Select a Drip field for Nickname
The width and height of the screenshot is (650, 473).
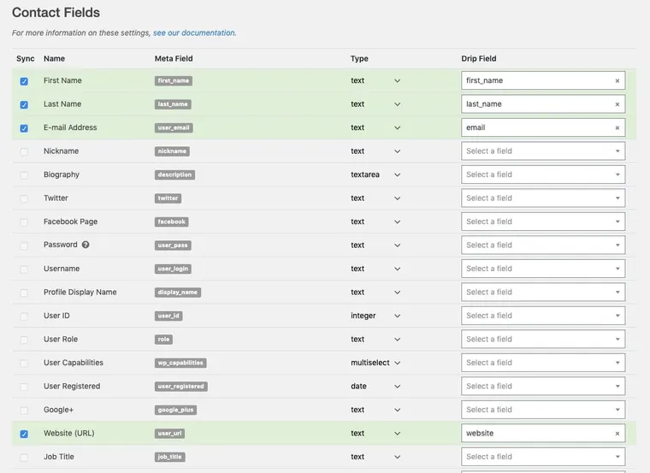coord(543,151)
